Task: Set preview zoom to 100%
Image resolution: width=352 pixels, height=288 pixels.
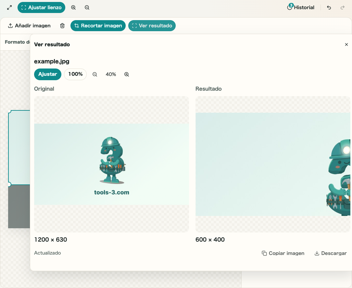Action: [75, 74]
